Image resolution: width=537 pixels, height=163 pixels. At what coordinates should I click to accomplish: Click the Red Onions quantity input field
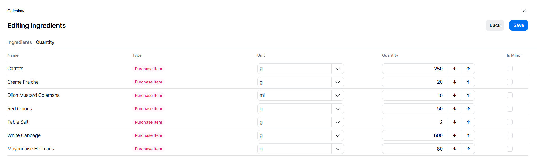click(415, 109)
